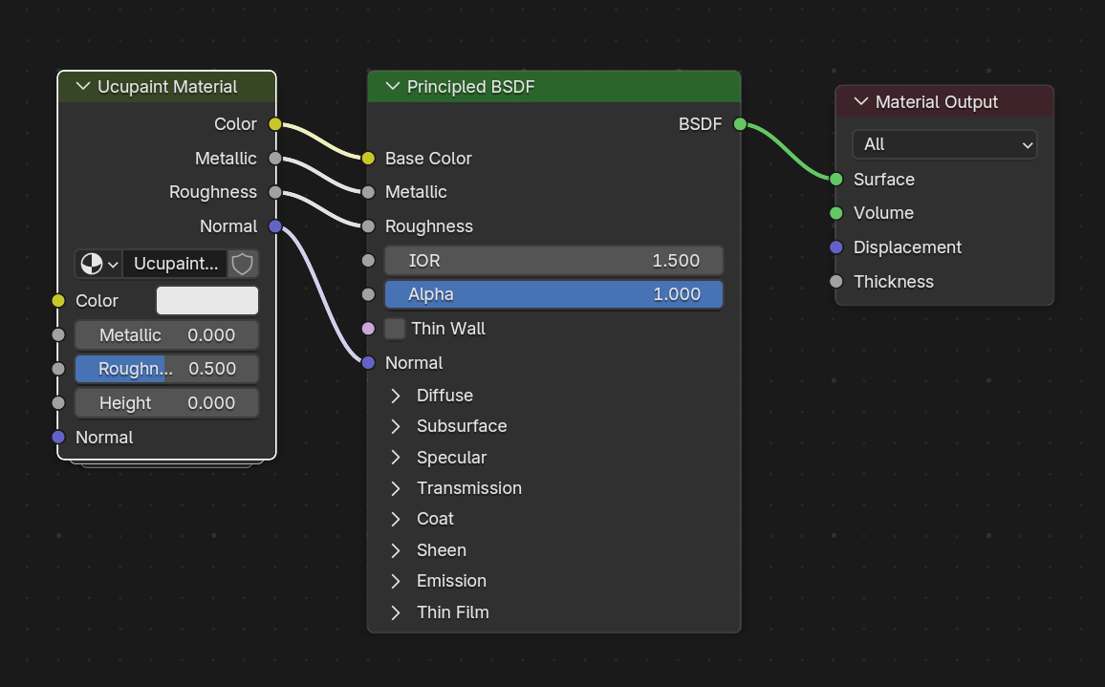1105x687 pixels.
Task: Collapse the Material Output node
Action: click(x=860, y=101)
